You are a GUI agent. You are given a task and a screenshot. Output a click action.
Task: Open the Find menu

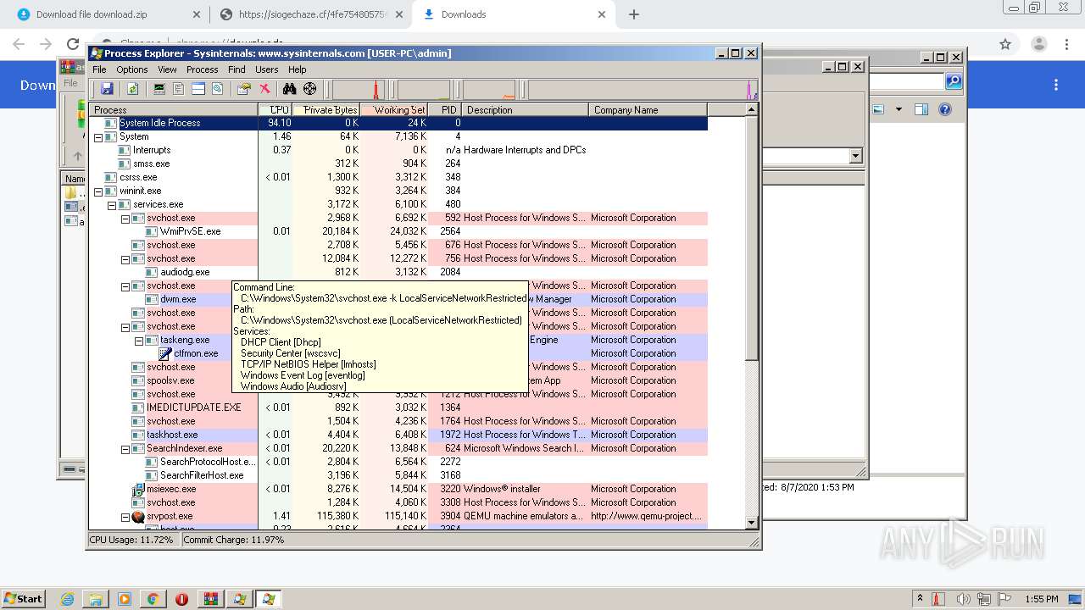tap(236, 69)
